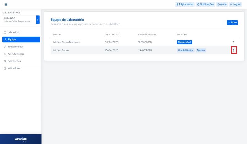Click the Comitê Gestor role badge
Viewport: 247px width, 144px height.
pos(186,50)
